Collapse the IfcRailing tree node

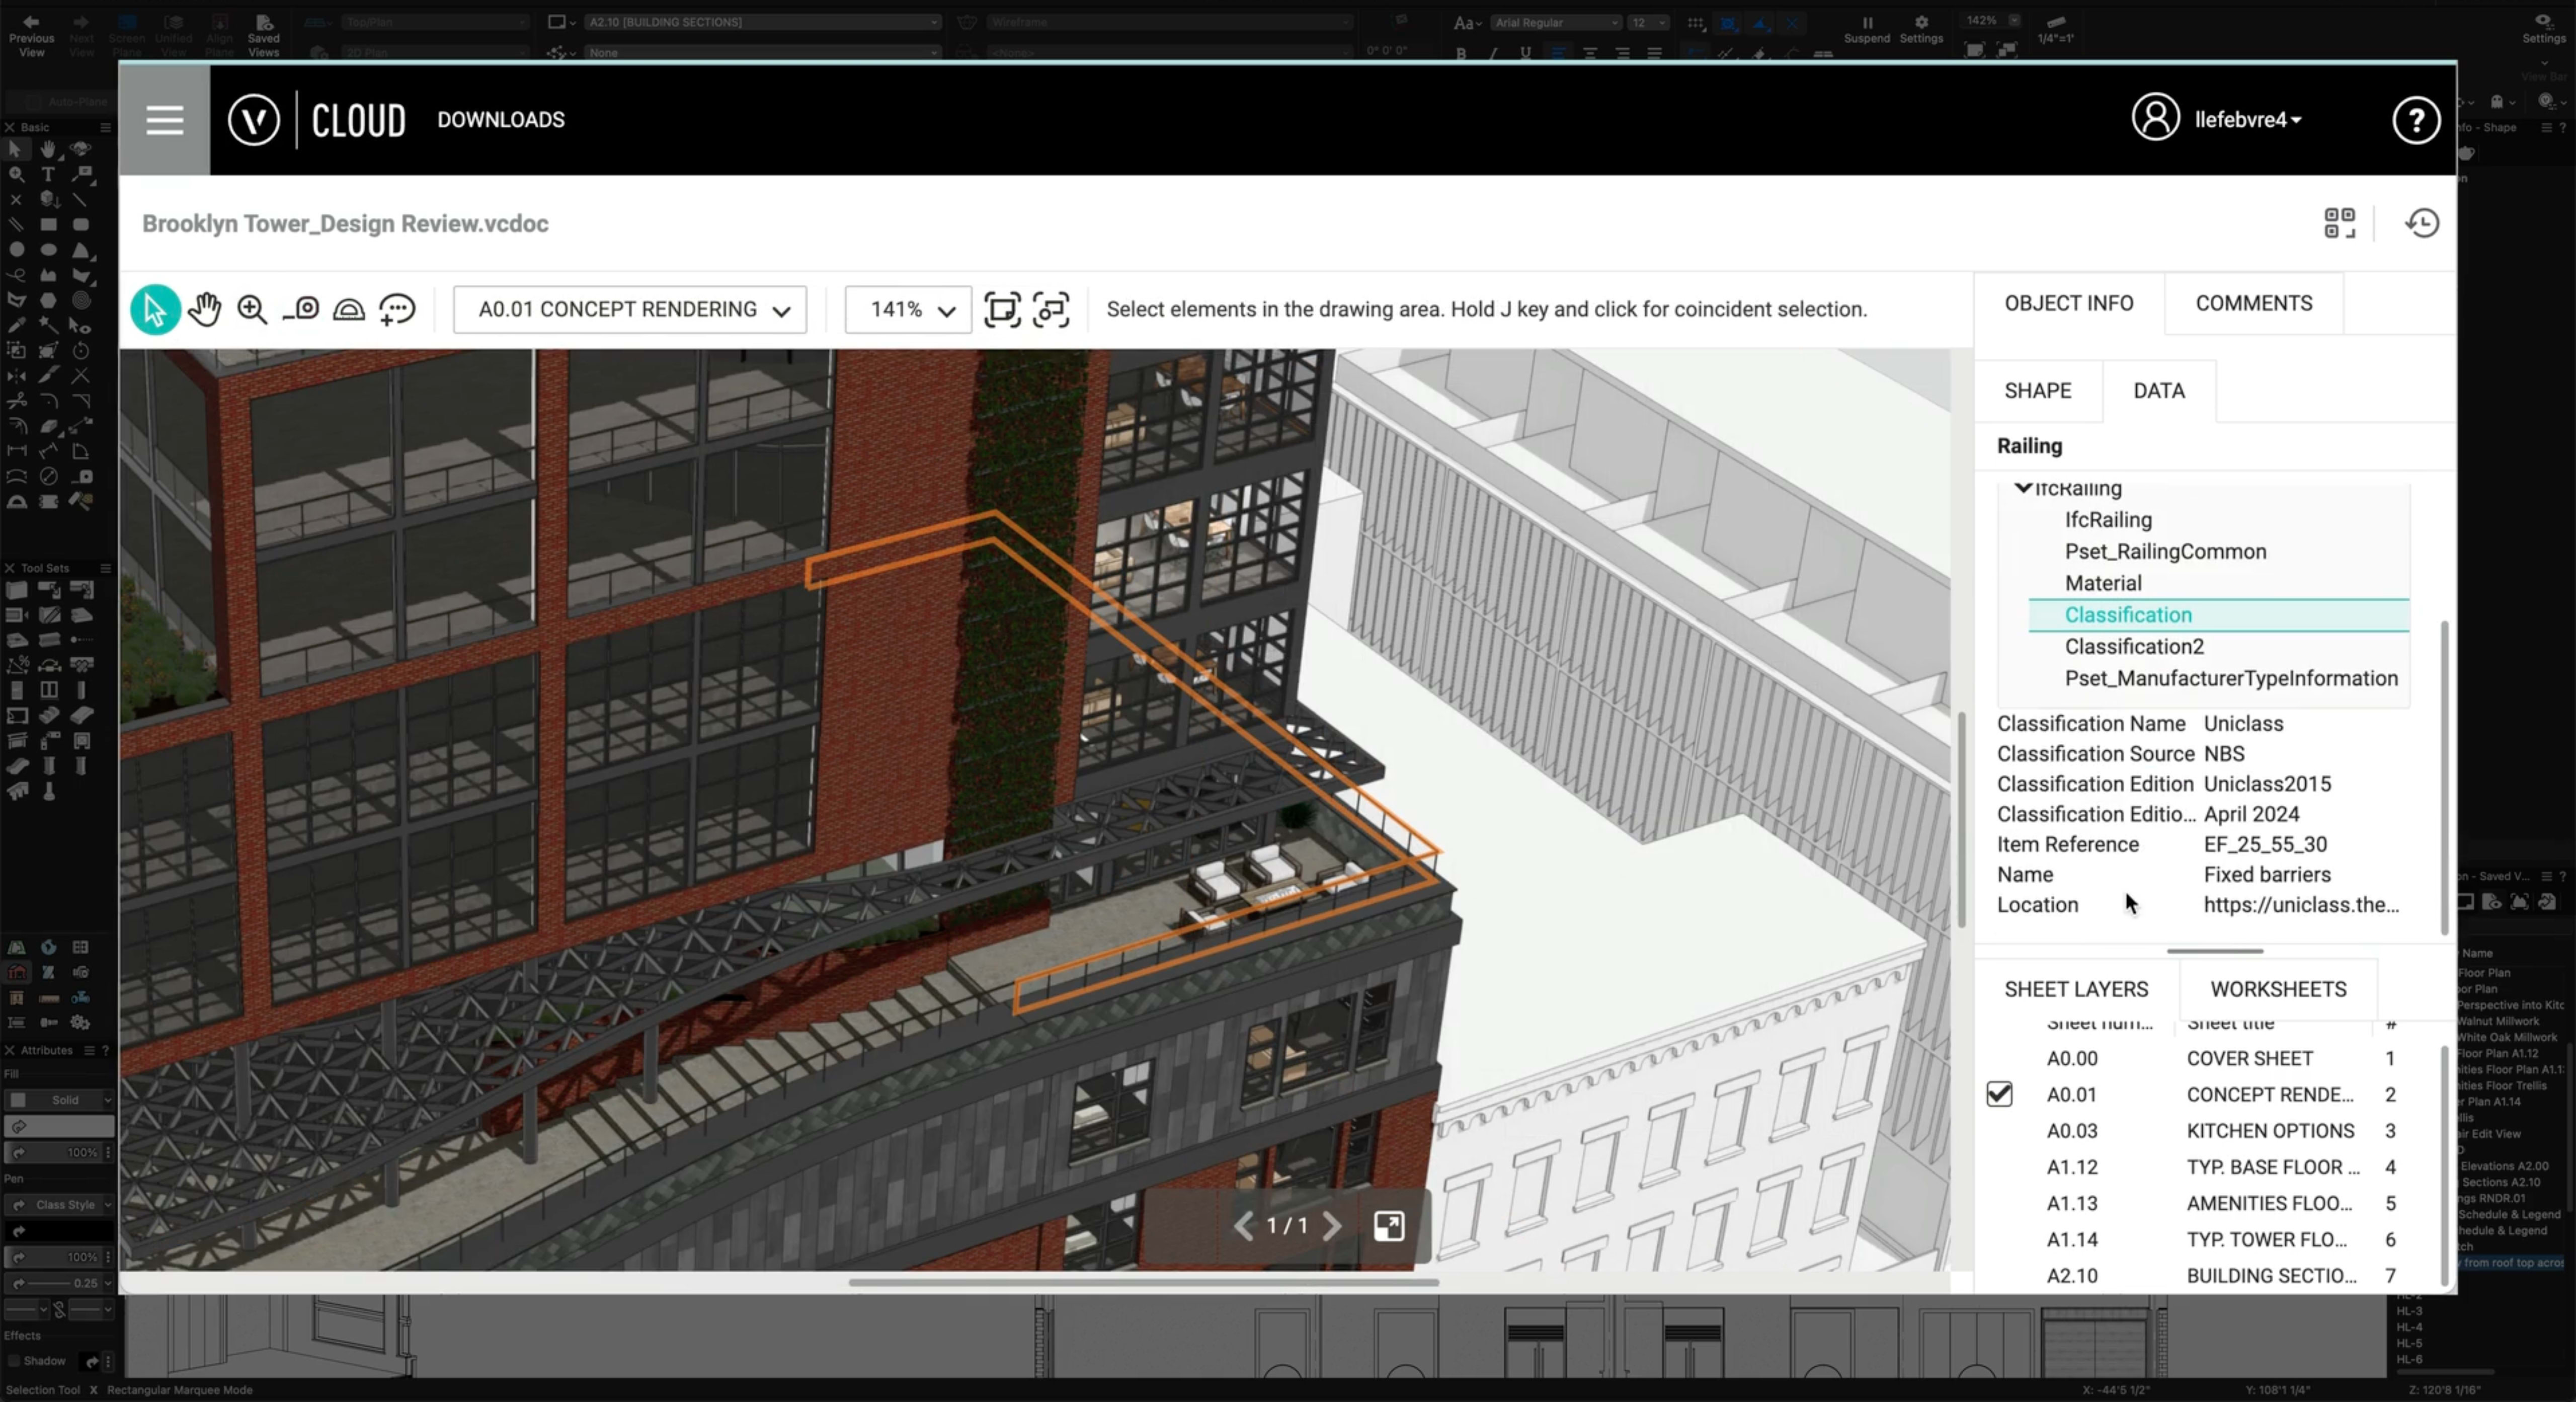tap(2023, 488)
